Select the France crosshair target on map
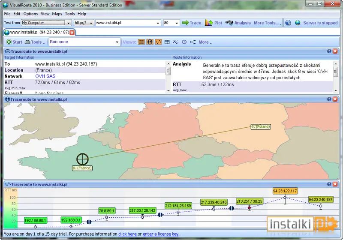The image size is (343, 240). pos(82,159)
